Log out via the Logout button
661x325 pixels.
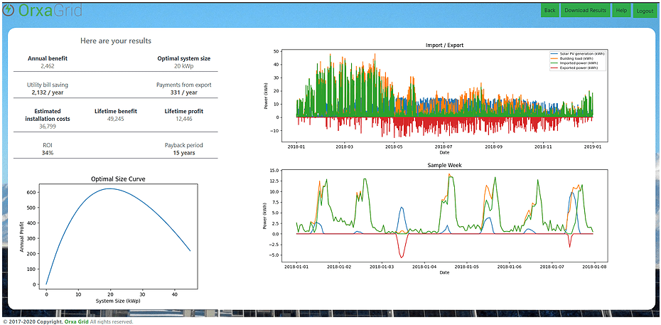click(645, 11)
